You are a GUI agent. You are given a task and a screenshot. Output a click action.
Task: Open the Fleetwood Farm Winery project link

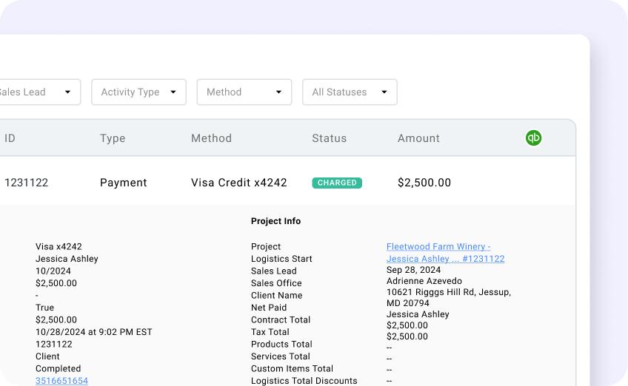point(438,247)
